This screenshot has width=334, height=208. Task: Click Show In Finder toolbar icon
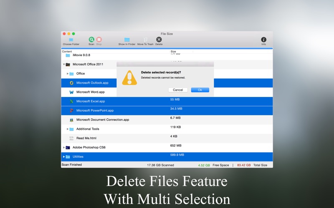coord(127,40)
